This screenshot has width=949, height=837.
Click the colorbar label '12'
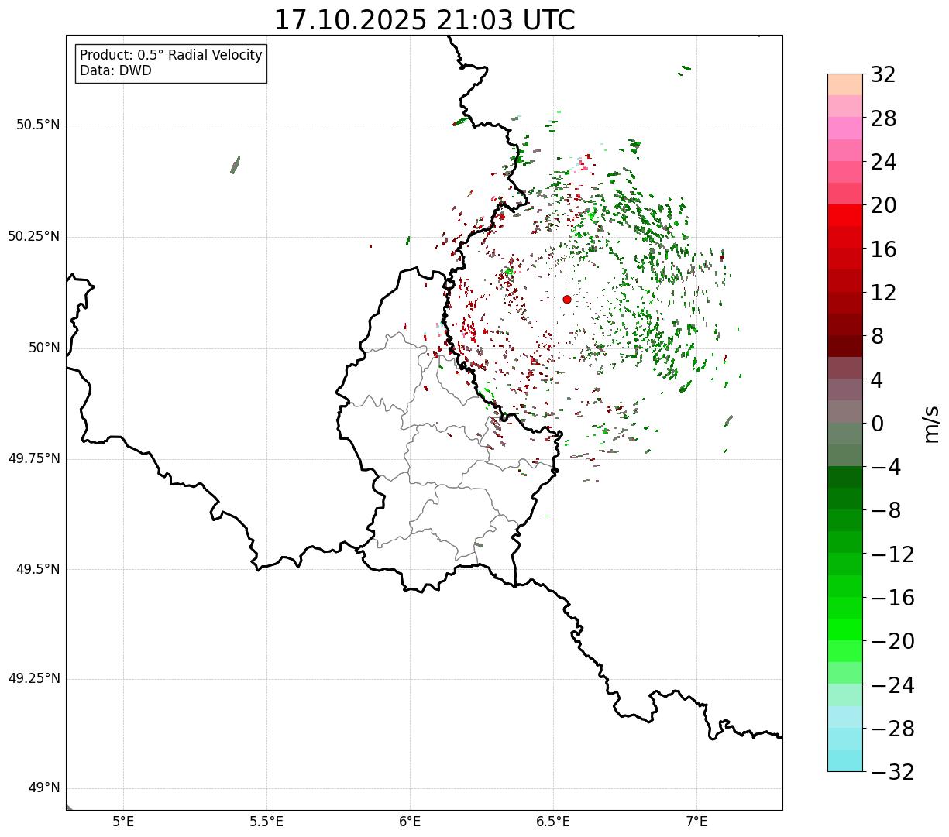point(883,293)
